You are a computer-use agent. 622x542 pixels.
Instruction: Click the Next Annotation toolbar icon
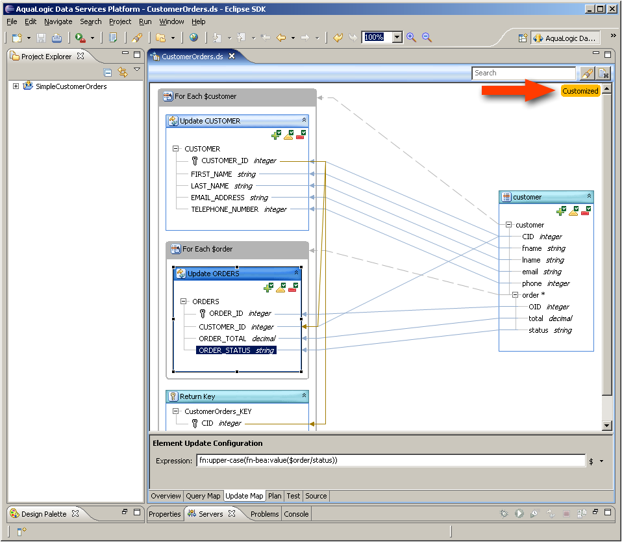[217, 38]
